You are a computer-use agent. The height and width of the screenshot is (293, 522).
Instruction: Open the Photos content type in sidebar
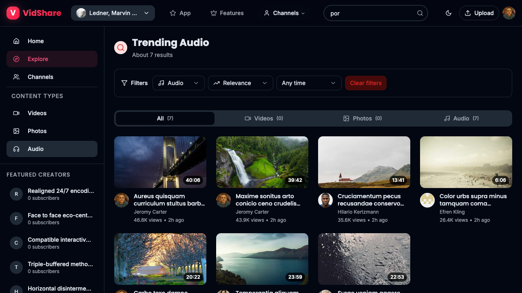pos(52,131)
